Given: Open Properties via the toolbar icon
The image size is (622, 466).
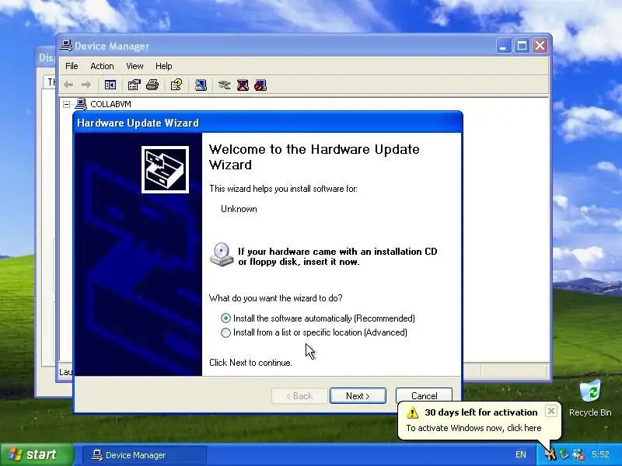Looking at the screenshot, I should [x=134, y=85].
